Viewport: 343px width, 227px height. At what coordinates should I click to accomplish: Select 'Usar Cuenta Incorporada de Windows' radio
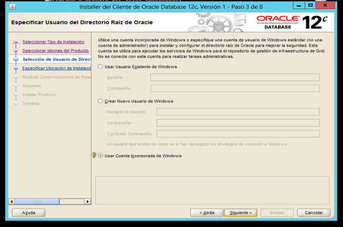[x=101, y=156]
